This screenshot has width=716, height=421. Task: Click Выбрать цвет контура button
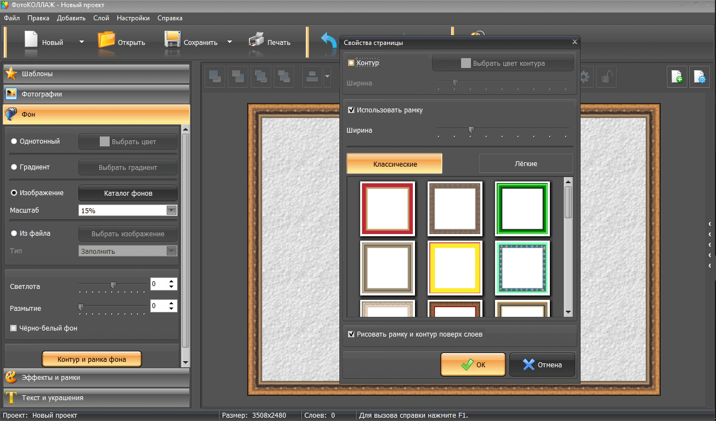click(x=503, y=63)
